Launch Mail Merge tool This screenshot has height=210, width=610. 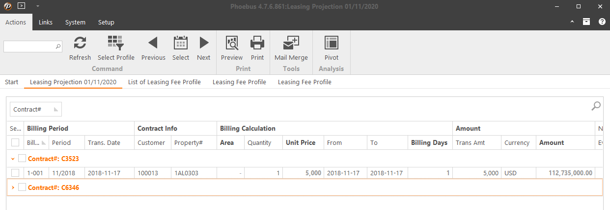coord(291,44)
